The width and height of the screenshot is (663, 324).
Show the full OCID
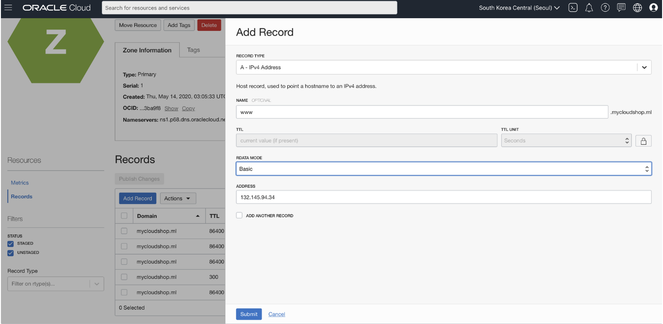pos(171,108)
